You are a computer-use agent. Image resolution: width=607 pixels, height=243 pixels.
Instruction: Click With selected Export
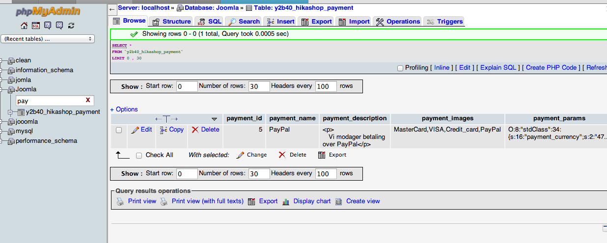(332, 155)
